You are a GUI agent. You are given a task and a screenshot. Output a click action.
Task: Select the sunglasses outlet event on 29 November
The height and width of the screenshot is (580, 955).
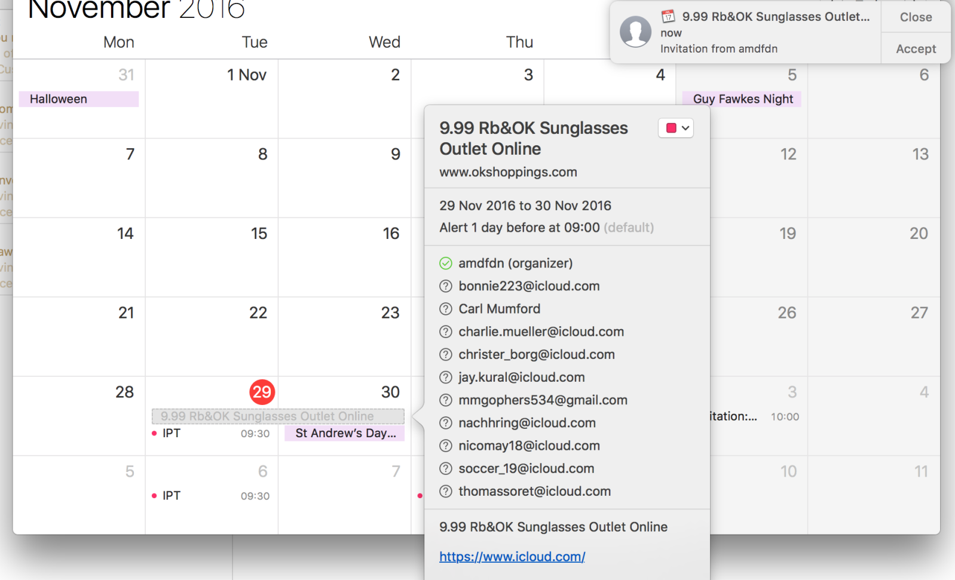click(278, 416)
